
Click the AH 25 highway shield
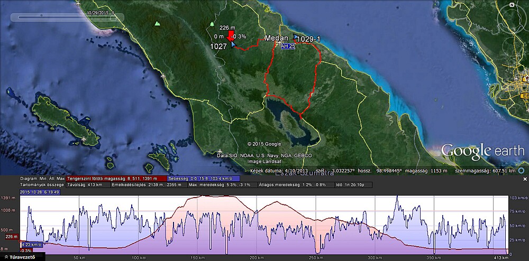tap(287, 46)
